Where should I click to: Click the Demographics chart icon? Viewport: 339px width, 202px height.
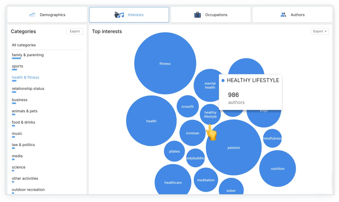(x=32, y=15)
